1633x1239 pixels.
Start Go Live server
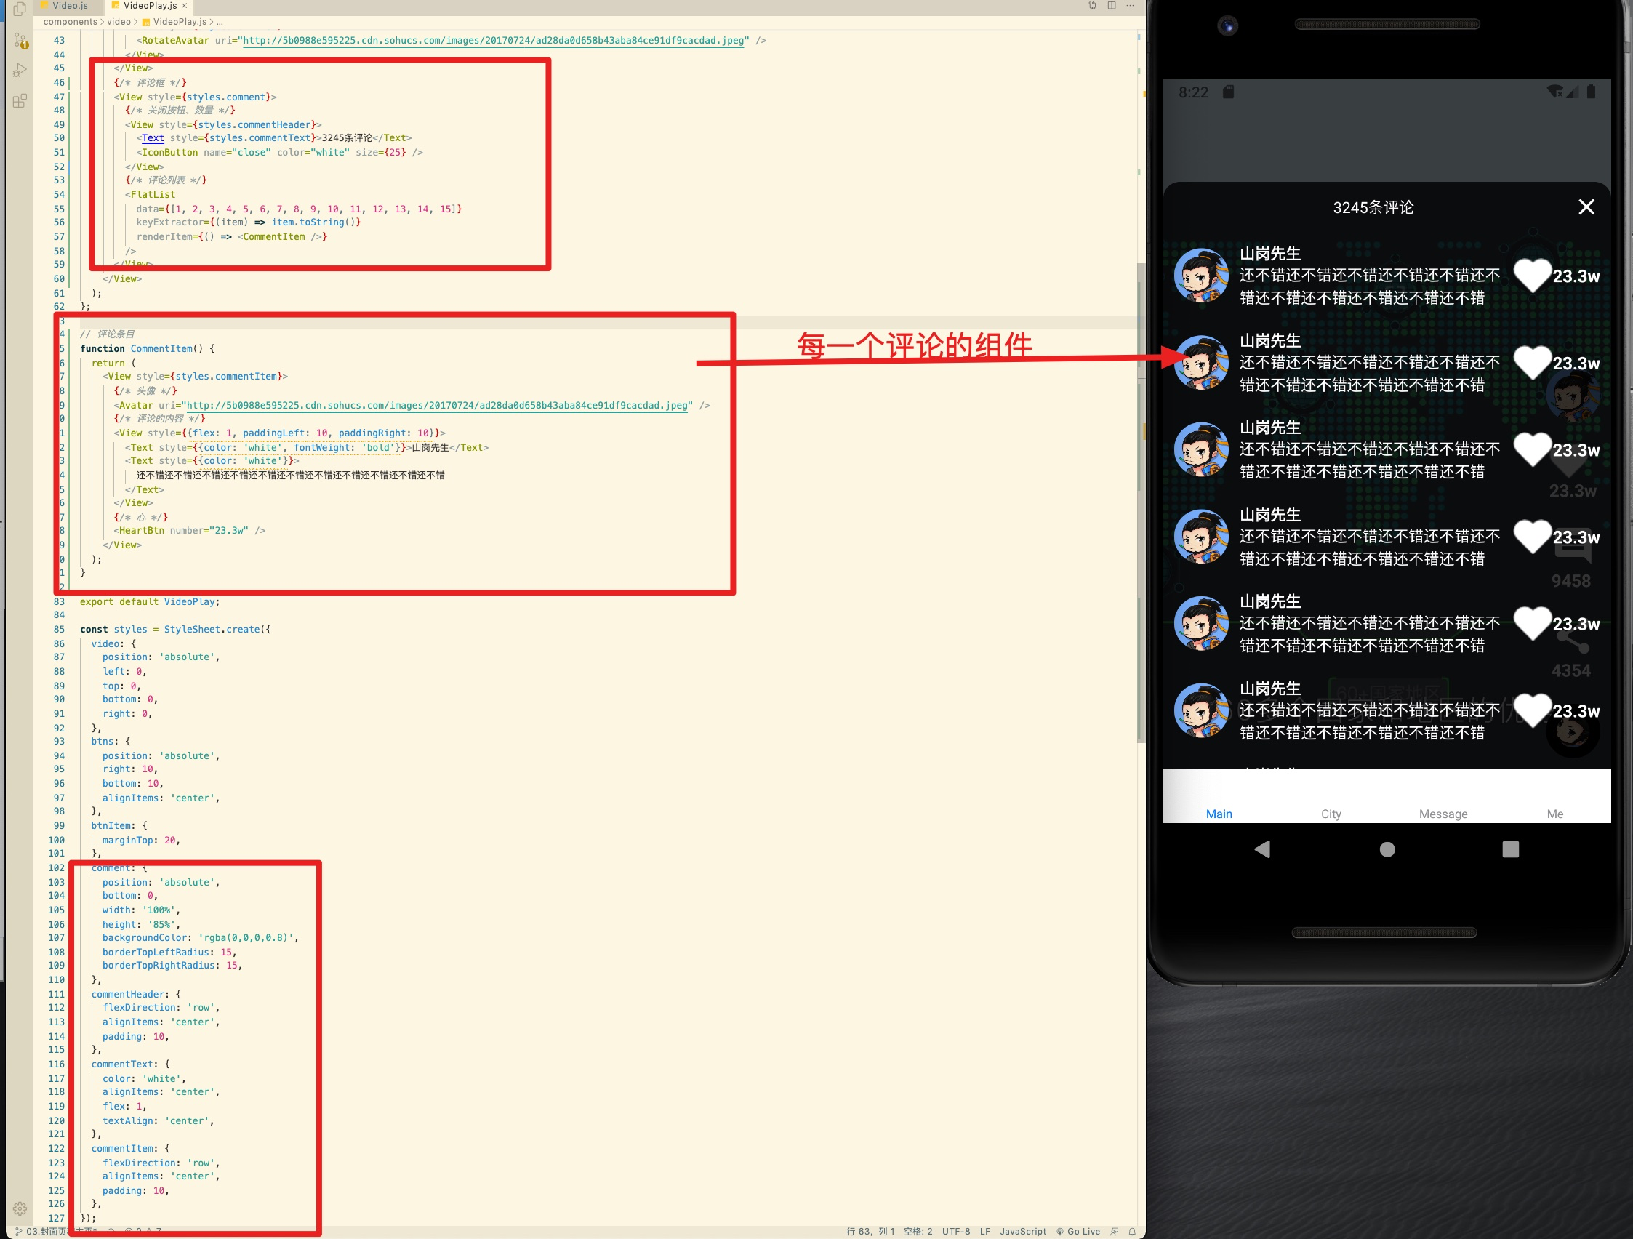pyautogui.click(x=1078, y=1232)
